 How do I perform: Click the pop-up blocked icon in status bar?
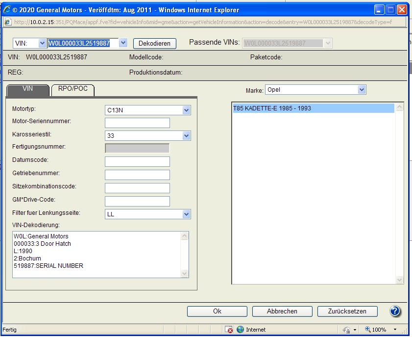click(229, 330)
